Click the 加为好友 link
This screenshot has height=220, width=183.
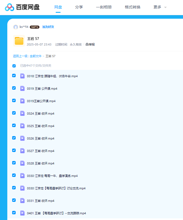[48, 27]
